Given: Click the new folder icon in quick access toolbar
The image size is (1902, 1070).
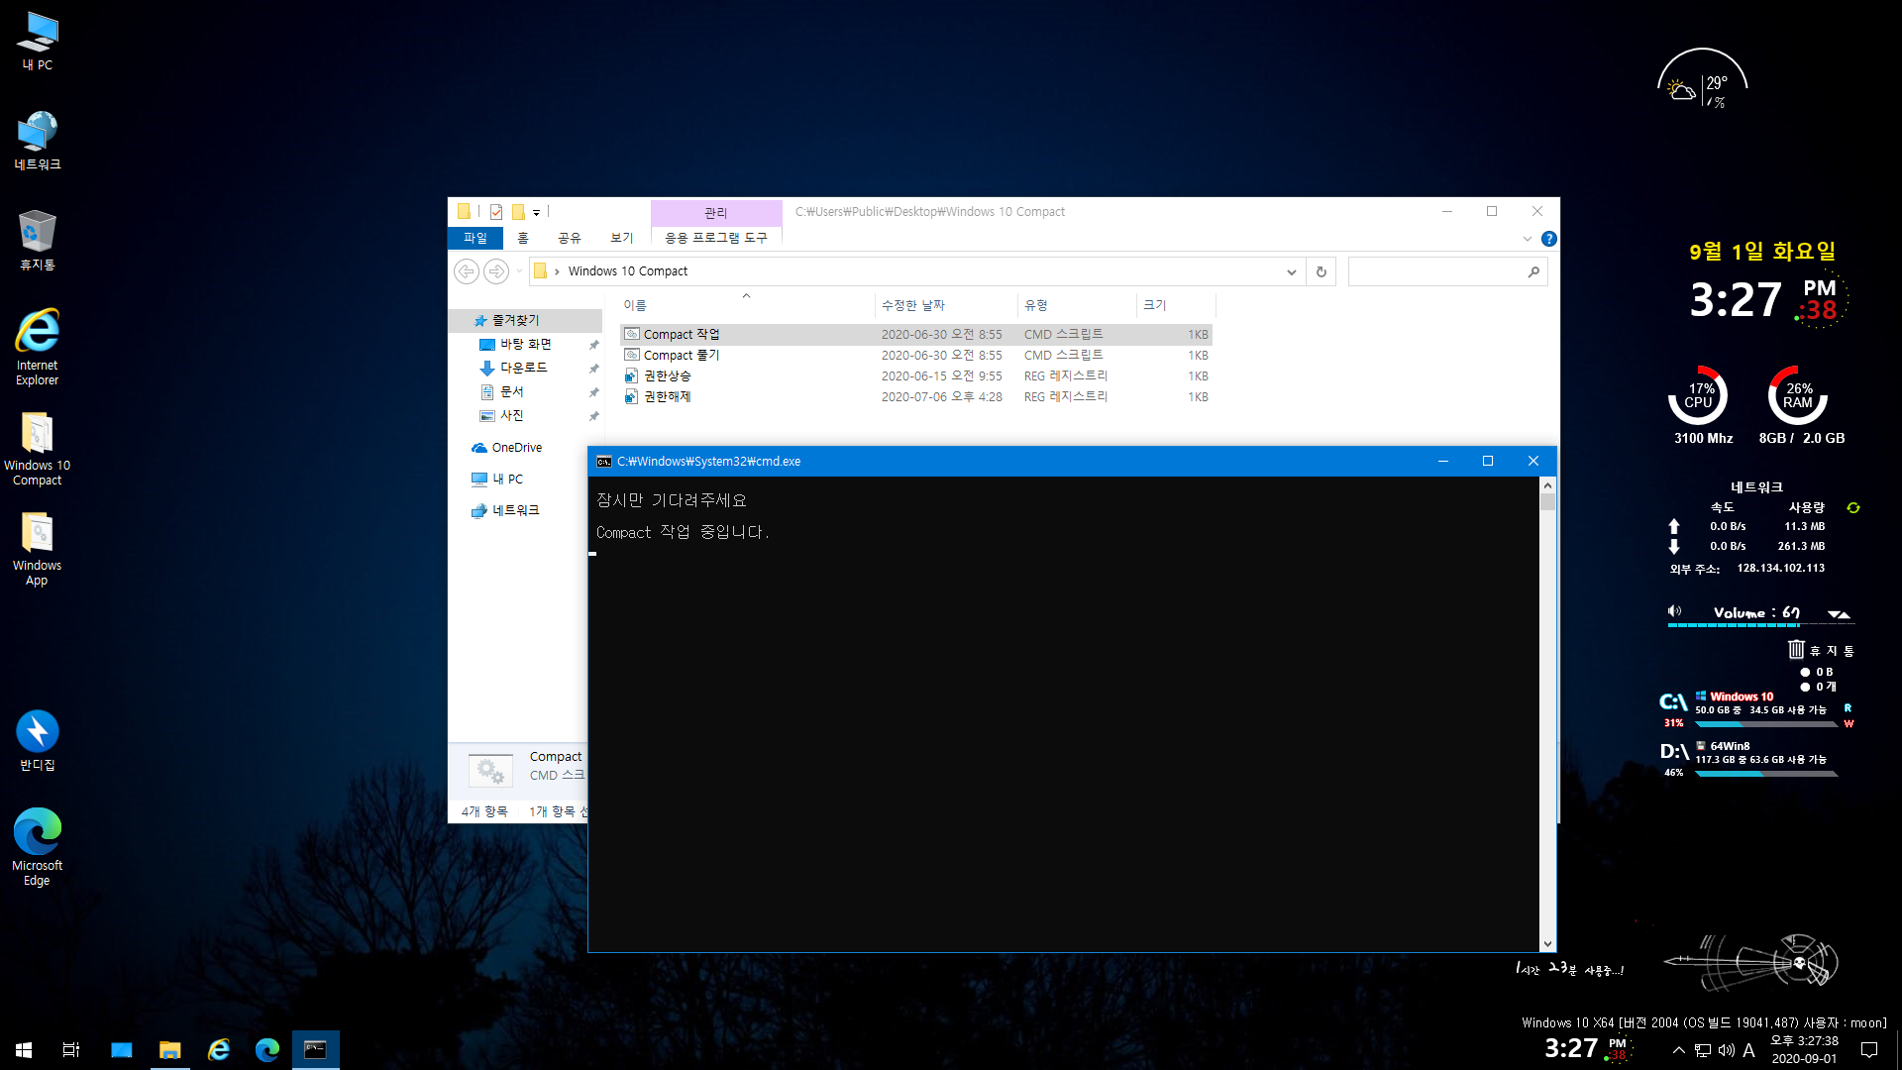Looking at the screenshot, I should [518, 212].
